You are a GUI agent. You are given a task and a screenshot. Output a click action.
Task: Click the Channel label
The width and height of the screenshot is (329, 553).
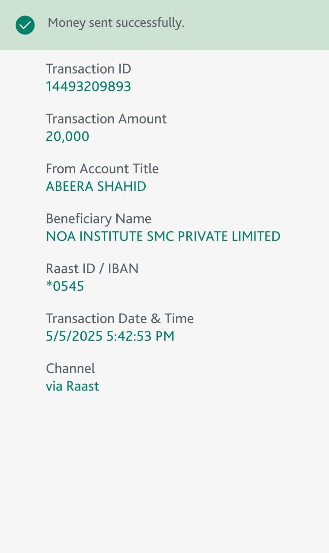point(70,369)
